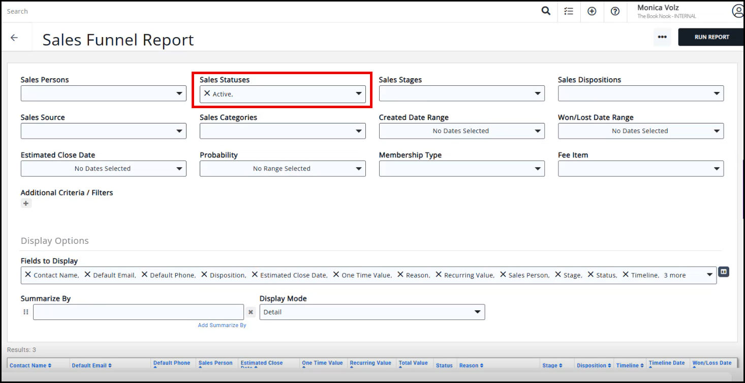Click the Add Summarize By link
This screenshot has height=383, width=745.
222,325
